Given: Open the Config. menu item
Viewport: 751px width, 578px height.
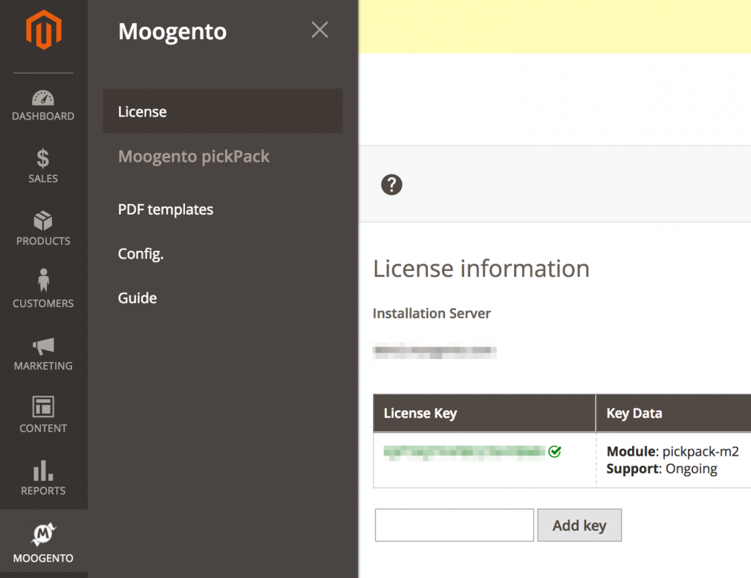Looking at the screenshot, I should pos(140,253).
